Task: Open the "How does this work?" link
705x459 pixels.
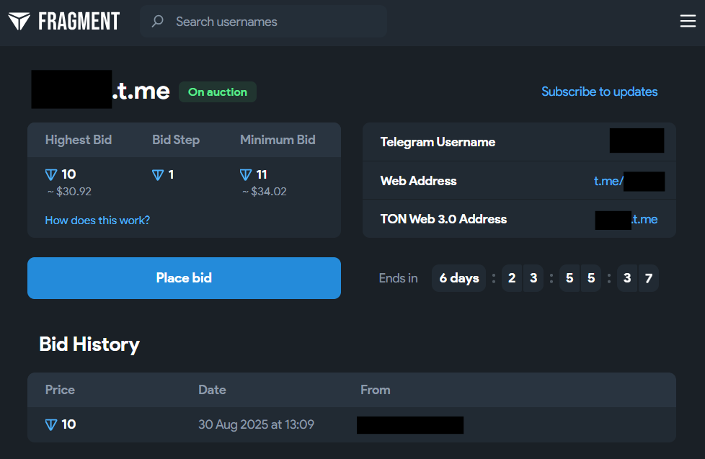Action: (x=97, y=220)
